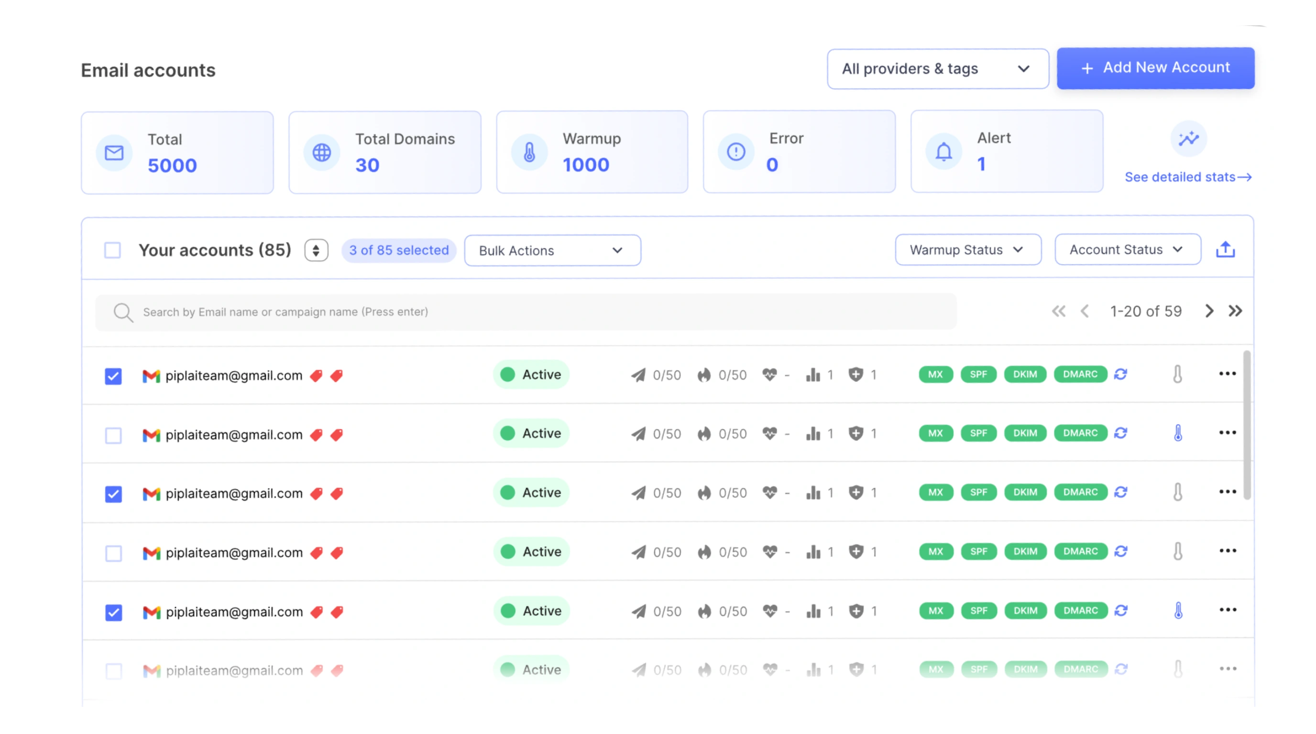The width and height of the screenshot is (1316, 734).
Task: Click Add New Account button
Action: [1156, 68]
